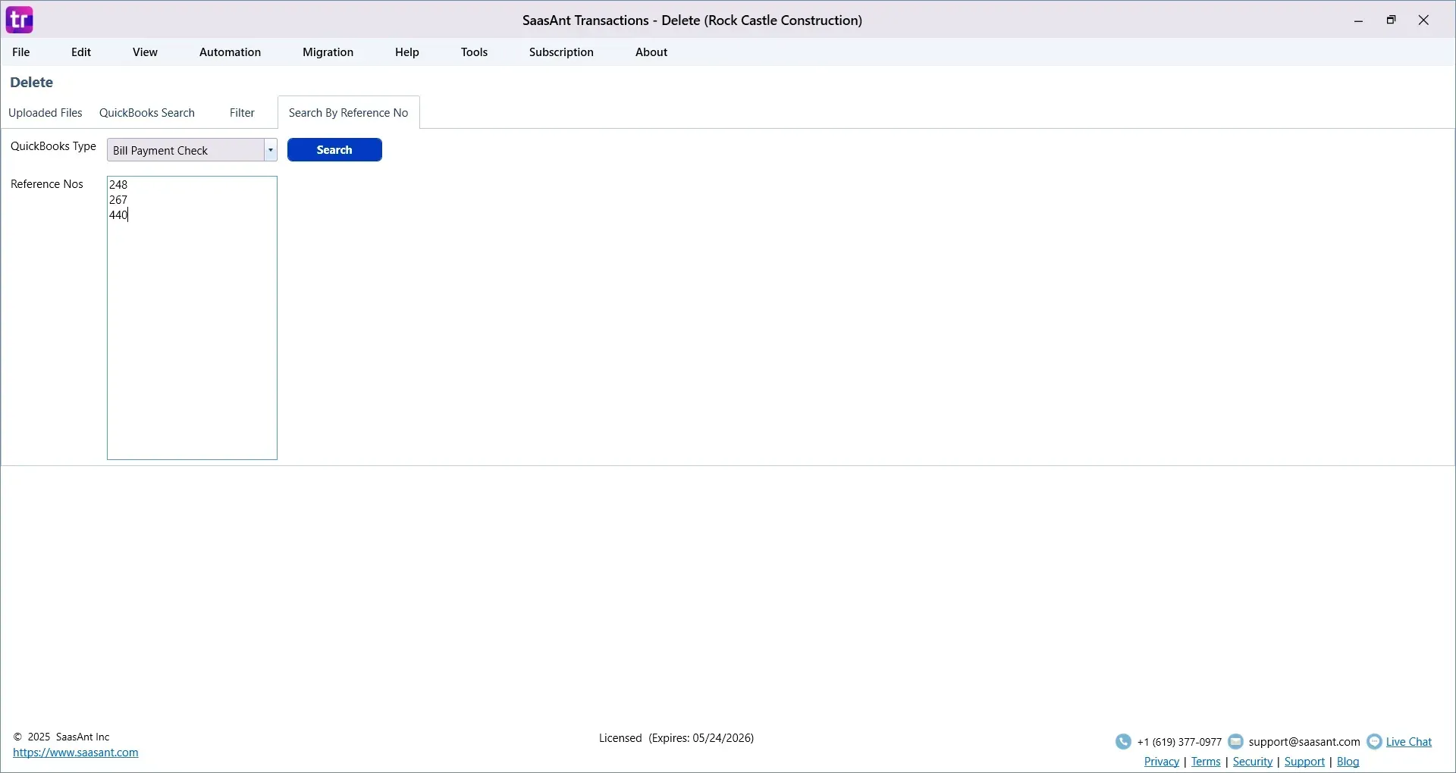Open the Tools menu
This screenshot has width=1456, height=773.
475,52
